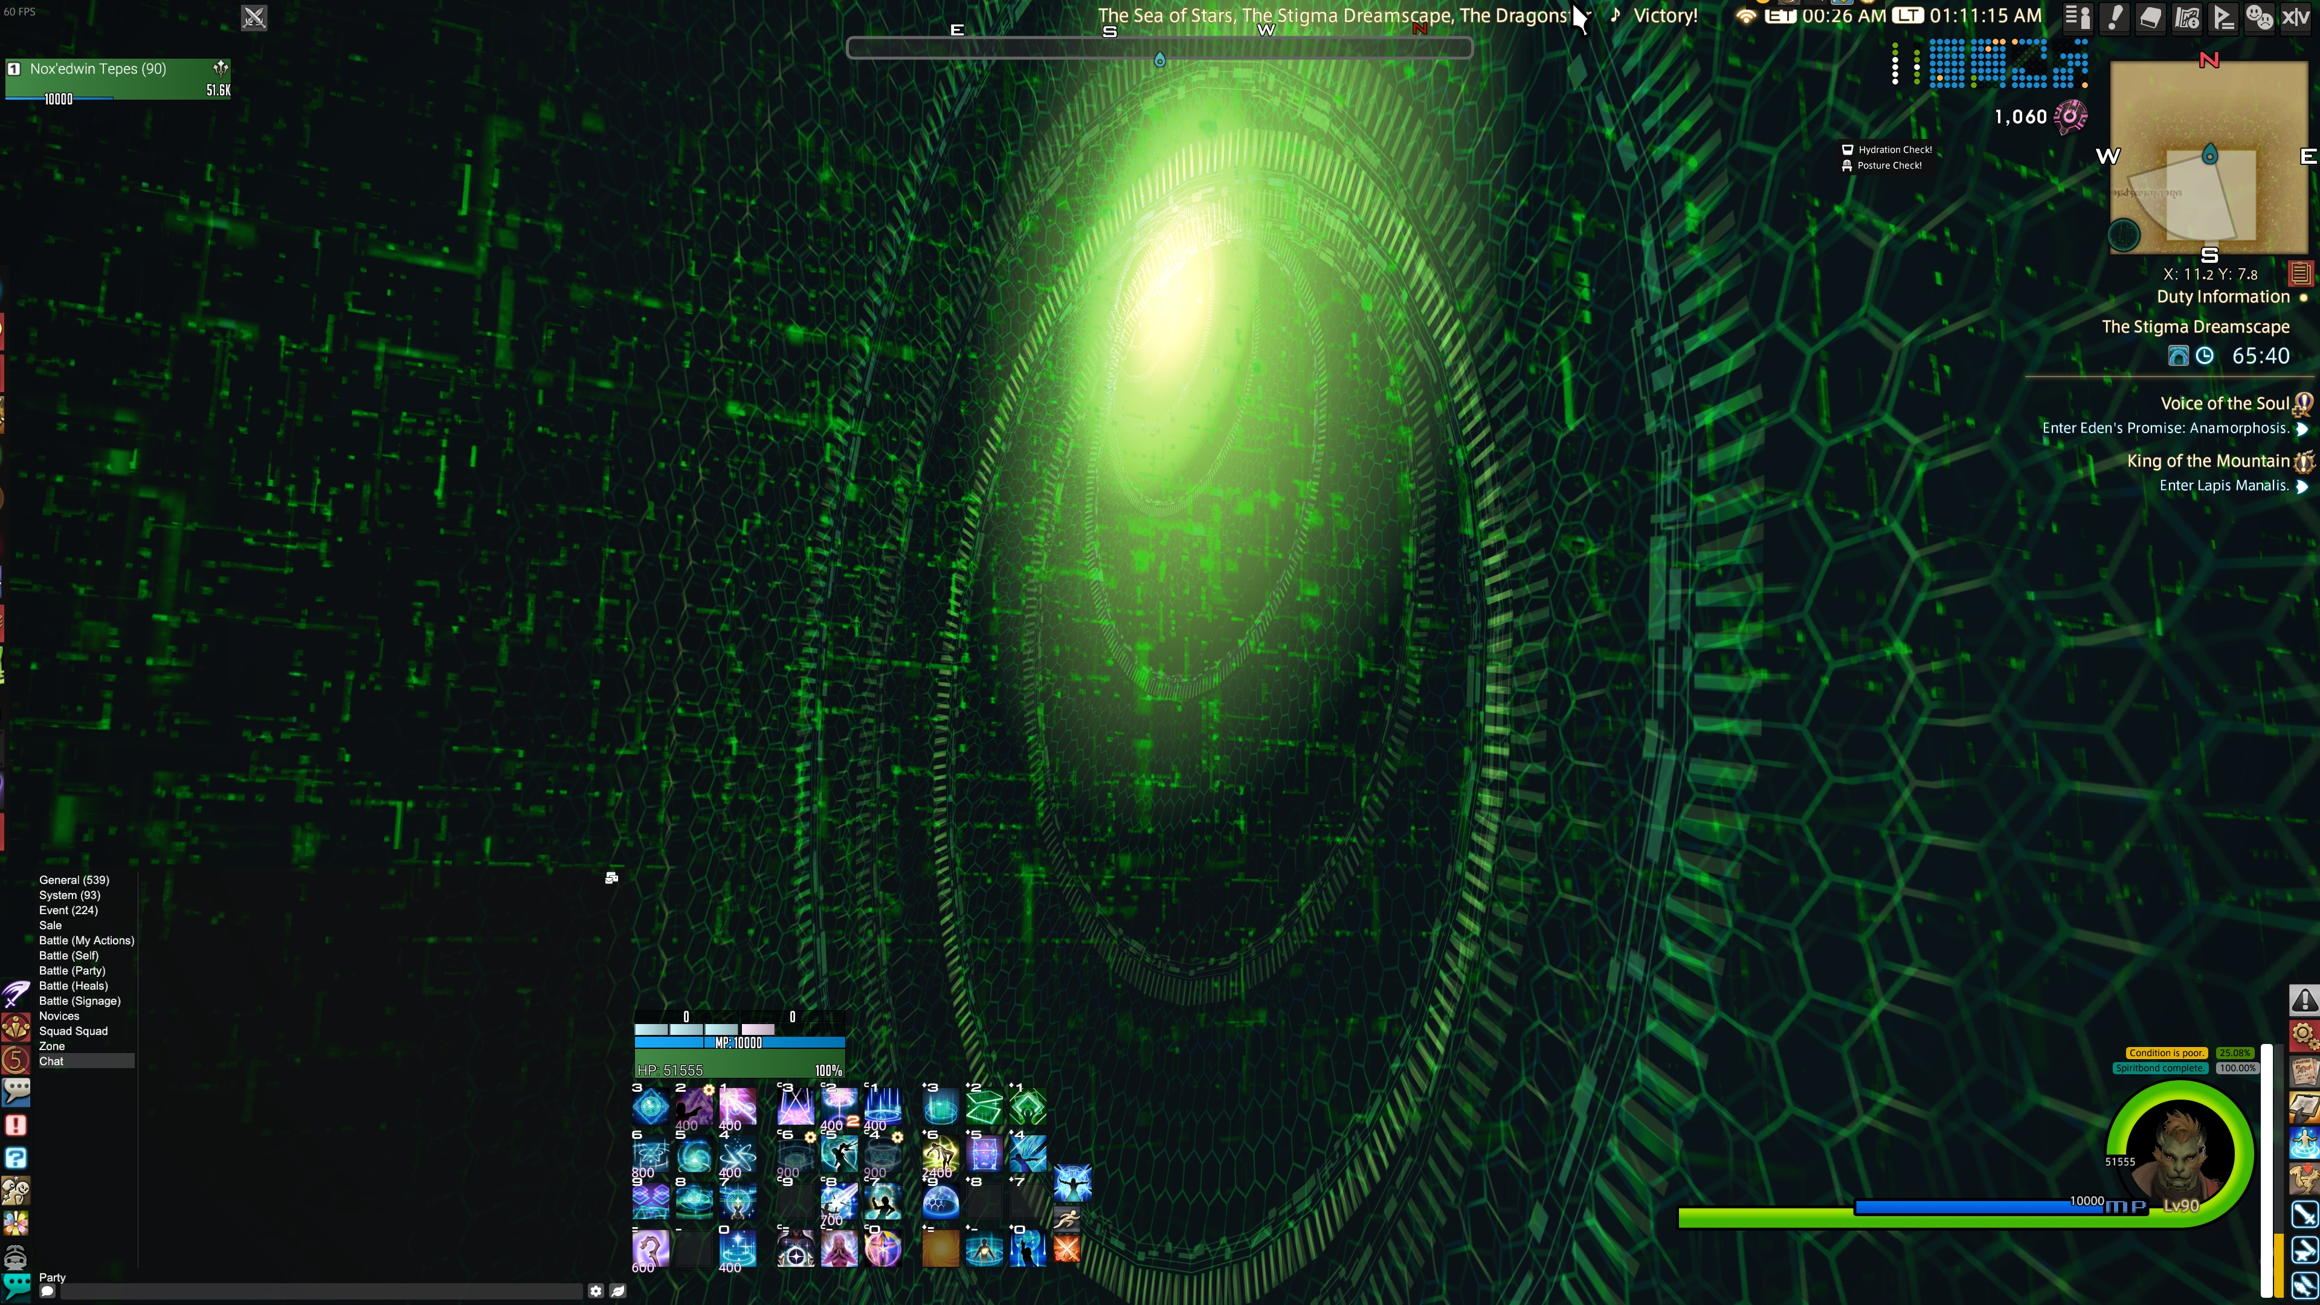Click the book journal icon in top bar
2320x1305 pixels.
point(2151,17)
